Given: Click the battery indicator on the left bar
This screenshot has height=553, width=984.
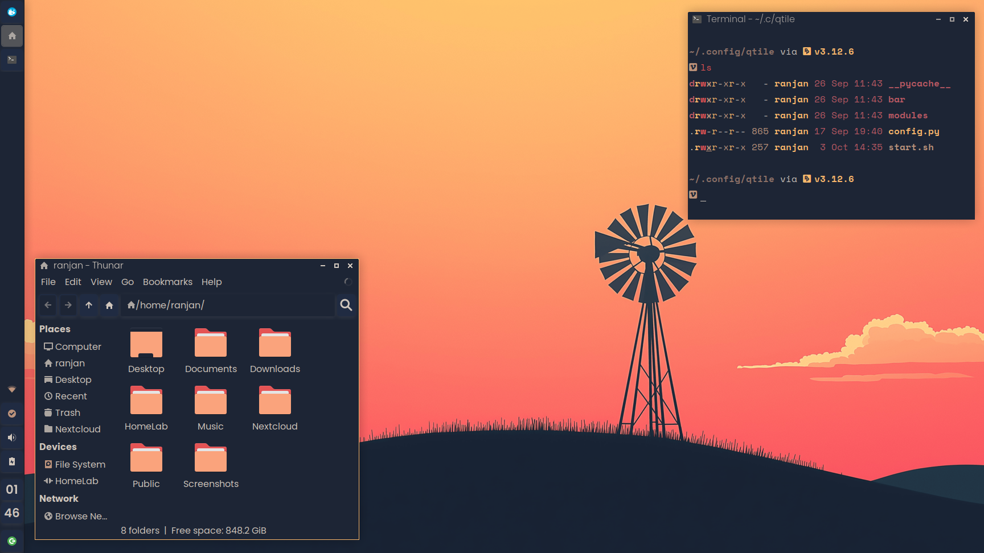Looking at the screenshot, I should point(12,461).
